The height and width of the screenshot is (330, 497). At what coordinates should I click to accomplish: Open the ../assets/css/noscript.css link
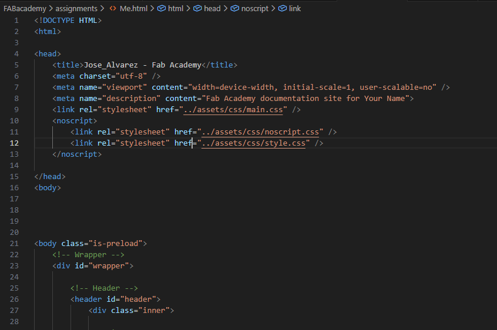click(x=261, y=132)
